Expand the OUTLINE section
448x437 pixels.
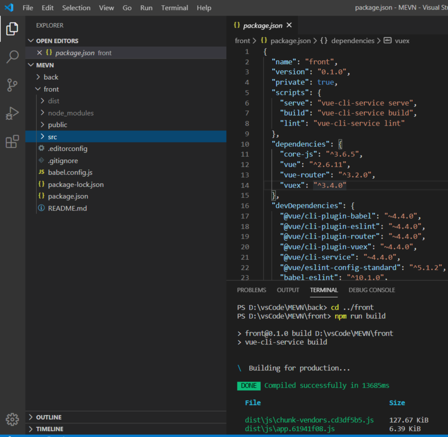31,417
